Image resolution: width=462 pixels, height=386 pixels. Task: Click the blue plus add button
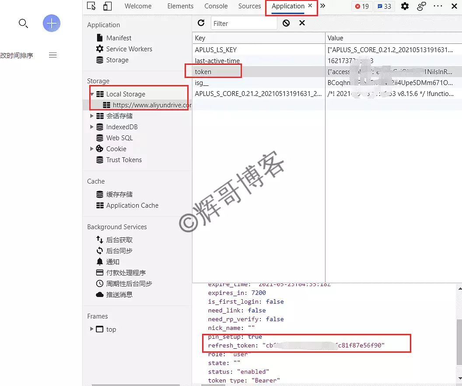coord(52,23)
